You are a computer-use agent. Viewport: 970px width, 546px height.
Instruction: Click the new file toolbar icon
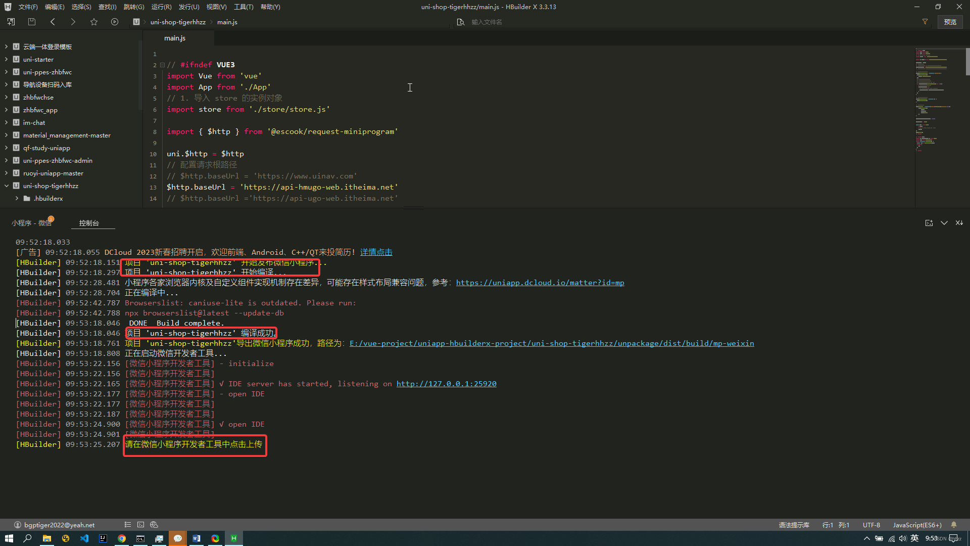click(x=11, y=22)
